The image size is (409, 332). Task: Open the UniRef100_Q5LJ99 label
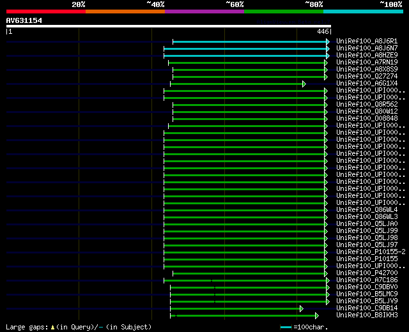(x=367, y=231)
